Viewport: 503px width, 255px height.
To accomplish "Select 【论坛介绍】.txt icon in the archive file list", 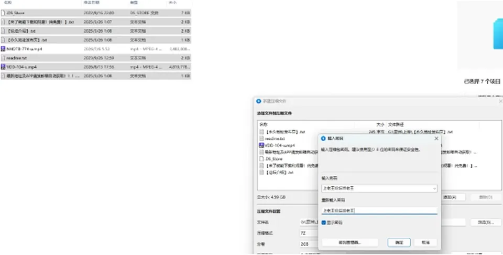I will [261, 172].
